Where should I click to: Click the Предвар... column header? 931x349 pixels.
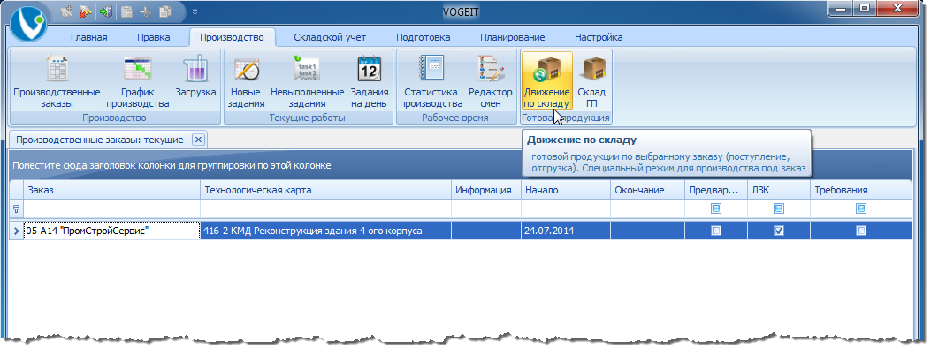[715, 190]
